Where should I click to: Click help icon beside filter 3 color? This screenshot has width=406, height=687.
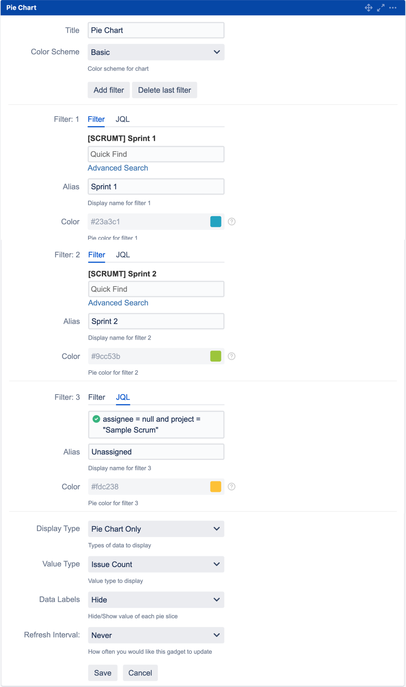pyautogui.click(x=232, y=486)
